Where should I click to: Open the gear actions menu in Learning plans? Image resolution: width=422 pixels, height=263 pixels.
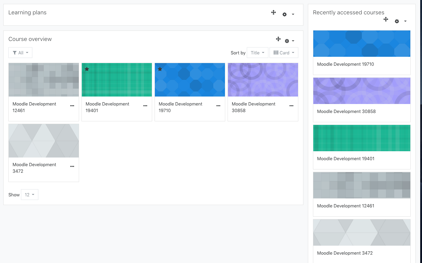[x=285, y=14]
